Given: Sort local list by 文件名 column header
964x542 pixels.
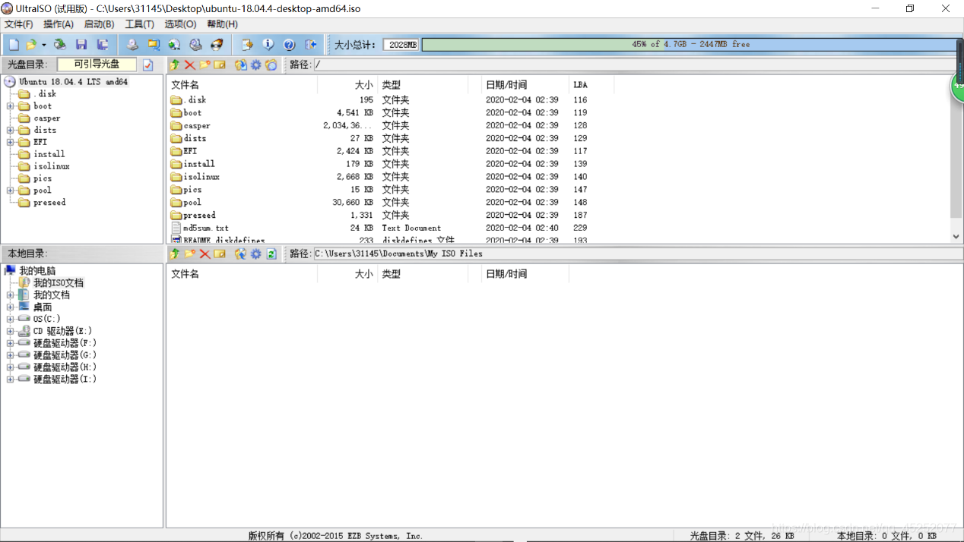Looking at the screenshot, I should (x=242, y=274).
